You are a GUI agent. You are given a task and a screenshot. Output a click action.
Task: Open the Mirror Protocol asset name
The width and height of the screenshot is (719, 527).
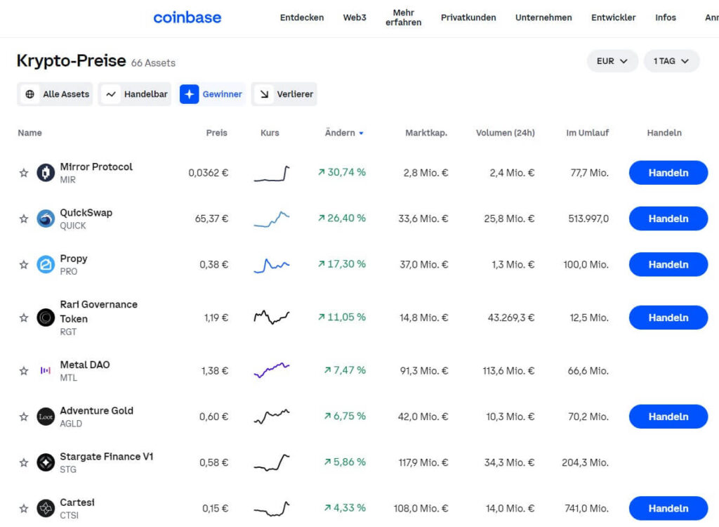(x=96, y=167)
